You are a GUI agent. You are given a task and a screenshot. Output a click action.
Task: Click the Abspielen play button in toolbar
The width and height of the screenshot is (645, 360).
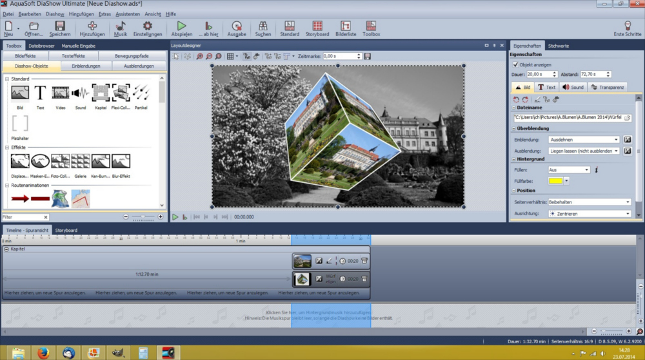[181, 26]
